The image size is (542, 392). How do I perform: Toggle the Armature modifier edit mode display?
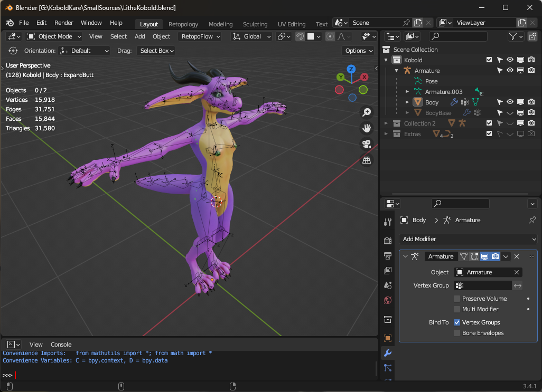click(x=474, y=256)
